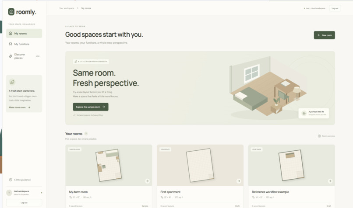The image size is (353, 208).
Task: Click the leaf icon in sidebar card
Action: [12, 82]
